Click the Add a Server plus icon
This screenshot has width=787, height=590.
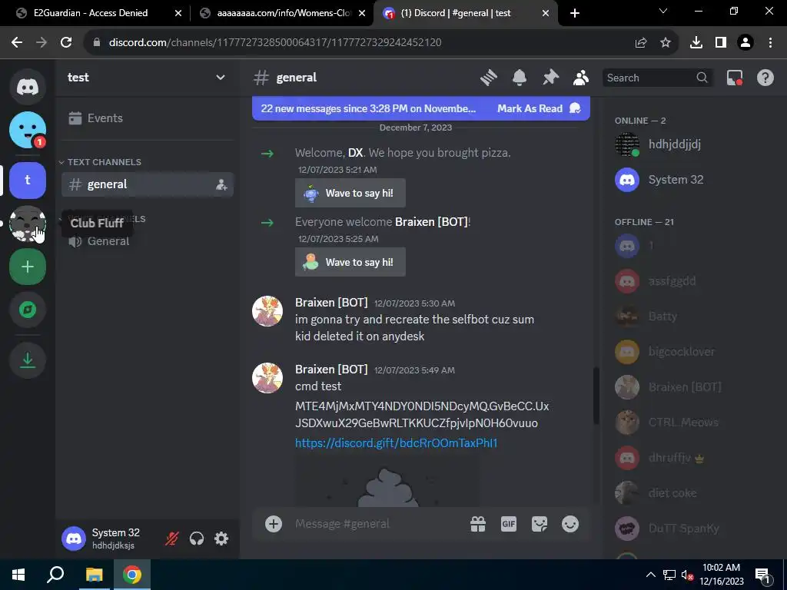28,267
